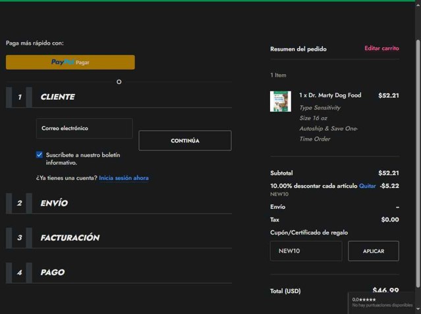Viewport: 421px width, 314px height.
Task: Click the Dr. Marty Dog Food thumbnail
Action: point(281,101)
